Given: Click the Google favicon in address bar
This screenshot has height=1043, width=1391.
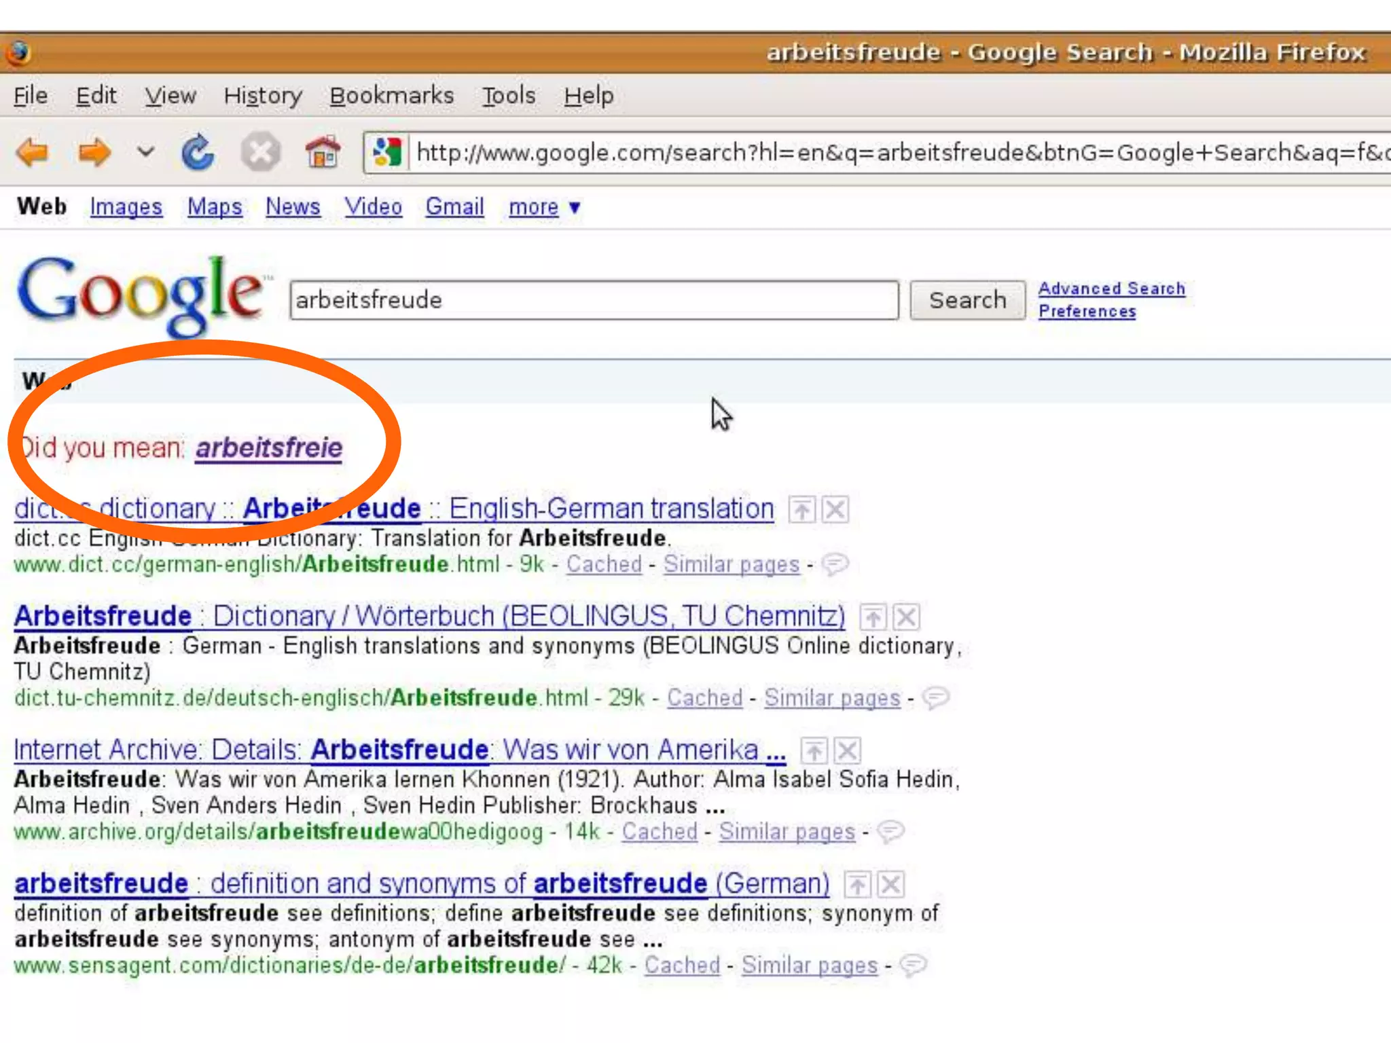Looking at the screenshot, I should click(387, 152).
